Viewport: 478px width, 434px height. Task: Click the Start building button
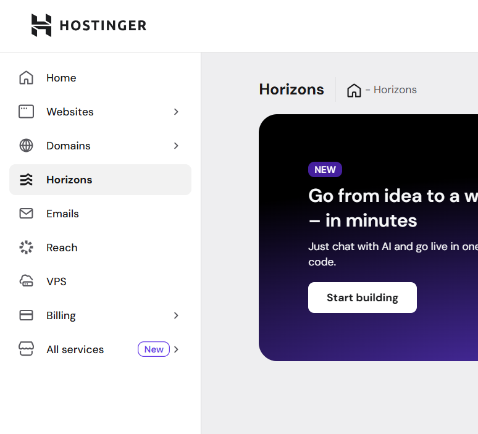click(x=363, y=298)
